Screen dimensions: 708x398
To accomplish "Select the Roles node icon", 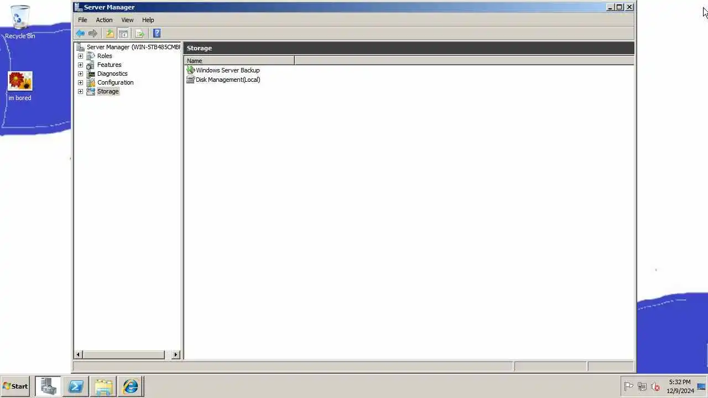I will coord(91,56).
